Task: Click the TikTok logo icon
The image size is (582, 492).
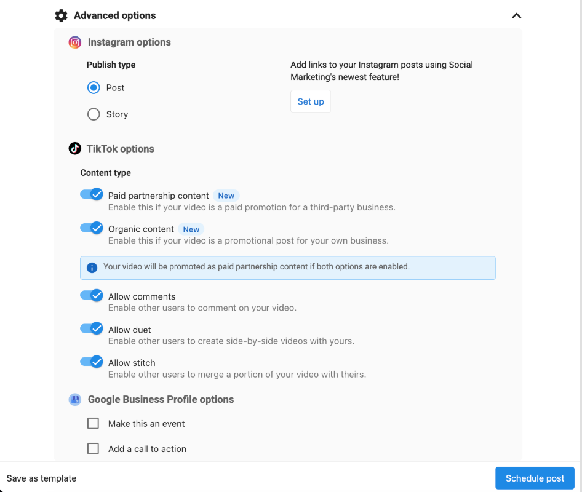Action: pos(75,149)
